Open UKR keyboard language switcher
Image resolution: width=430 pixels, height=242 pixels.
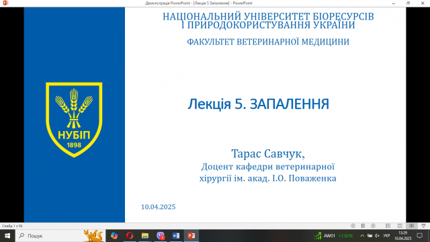pyautogui.click(x=386, y=236)
